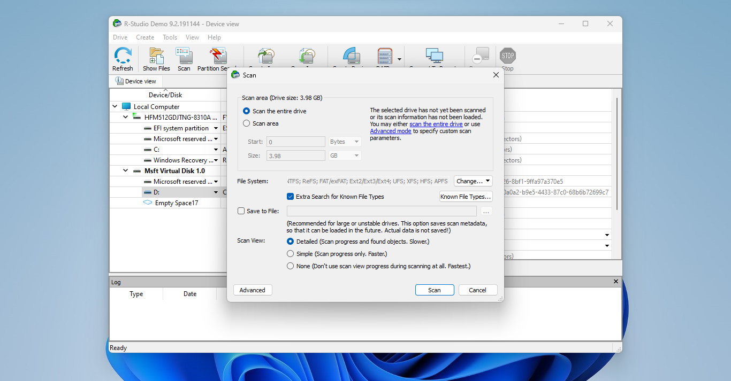The image size is (731, 381).
Task: Open the dropdown arrow on the D: row
Action: (216, 192)
